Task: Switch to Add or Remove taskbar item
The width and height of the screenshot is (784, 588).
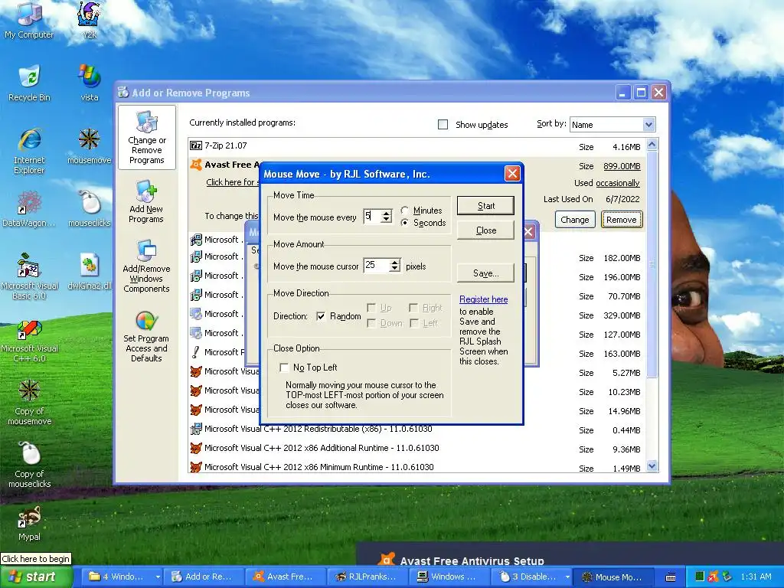Action: pyautogui.click(x=204, y=577)
